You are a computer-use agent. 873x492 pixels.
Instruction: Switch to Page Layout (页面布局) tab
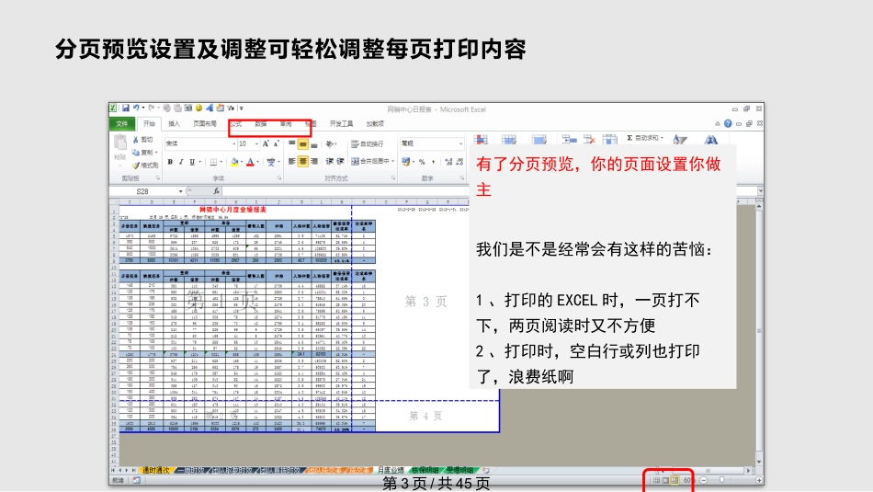[x=205, y=124]
